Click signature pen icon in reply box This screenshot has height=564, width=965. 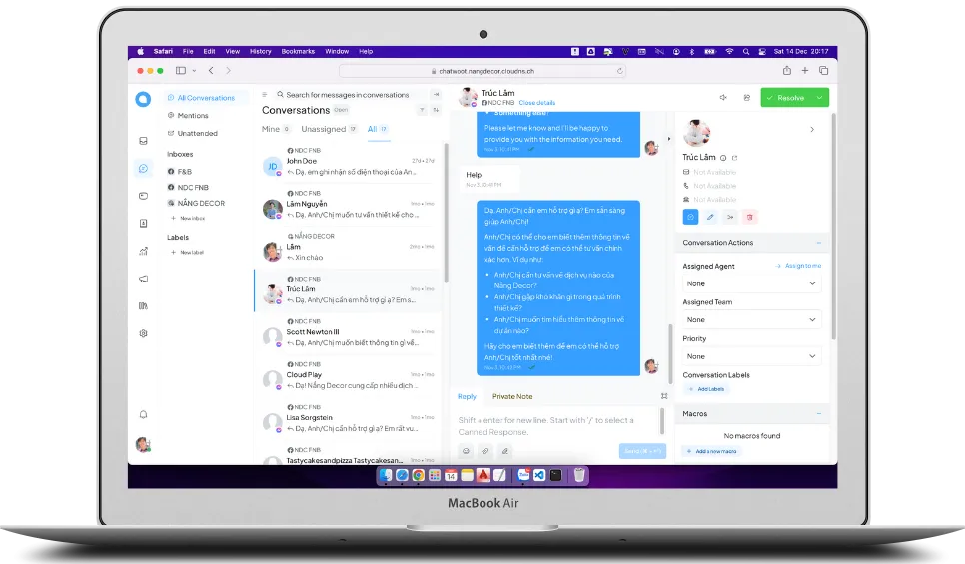click(x=505, y=451)
